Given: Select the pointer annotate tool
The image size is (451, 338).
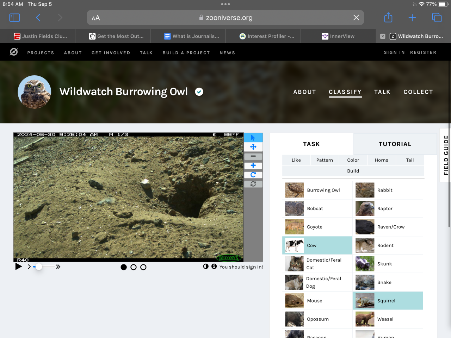Looking at the screenshot, I should tap(253, 138).
